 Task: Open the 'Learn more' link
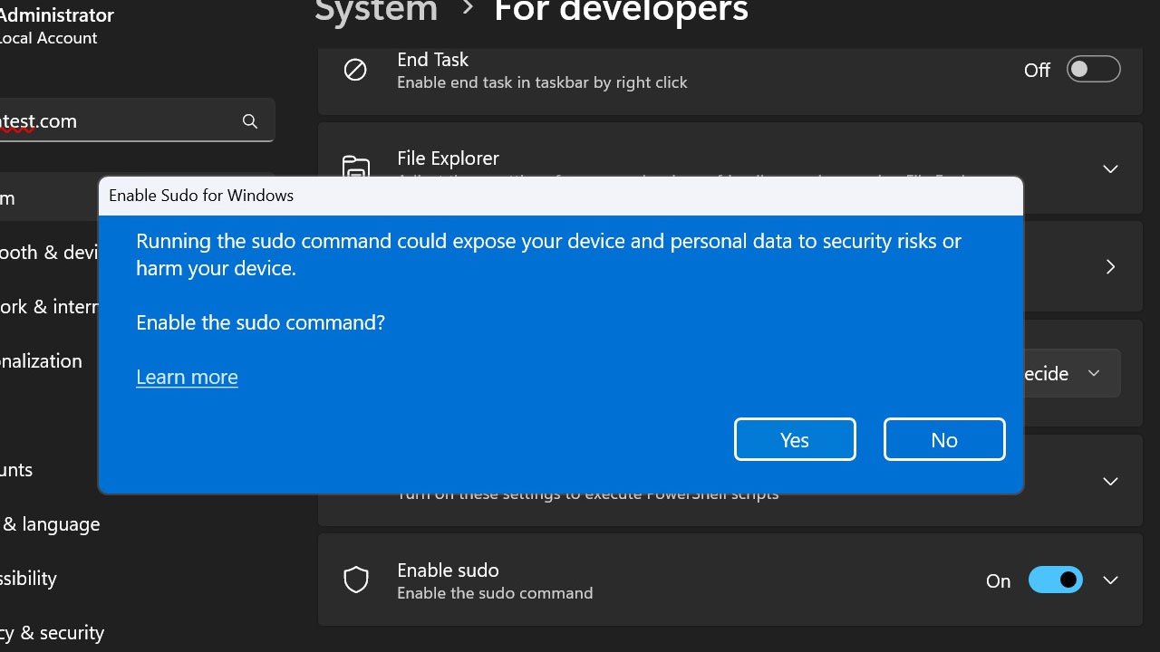[x=187, y=377]
